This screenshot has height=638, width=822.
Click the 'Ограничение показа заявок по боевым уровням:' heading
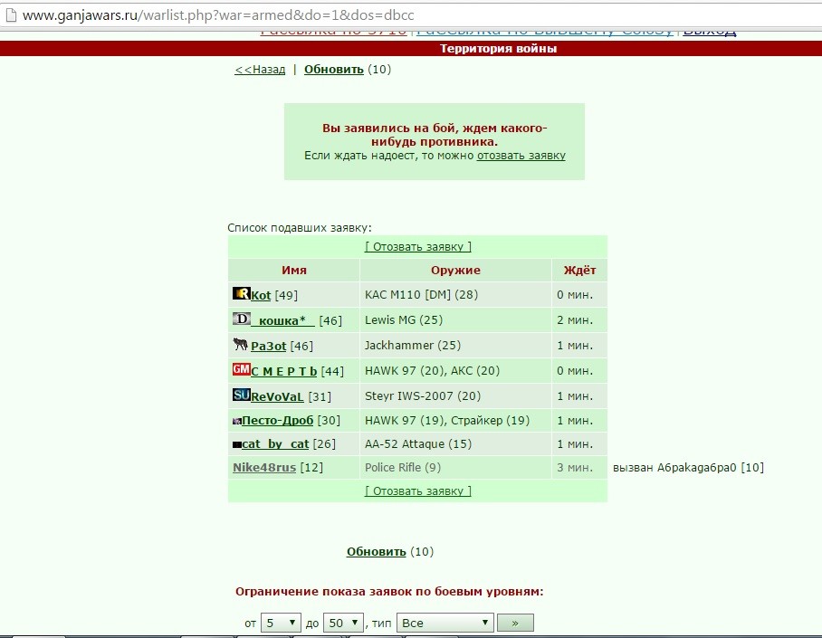[x=389, y=591]
